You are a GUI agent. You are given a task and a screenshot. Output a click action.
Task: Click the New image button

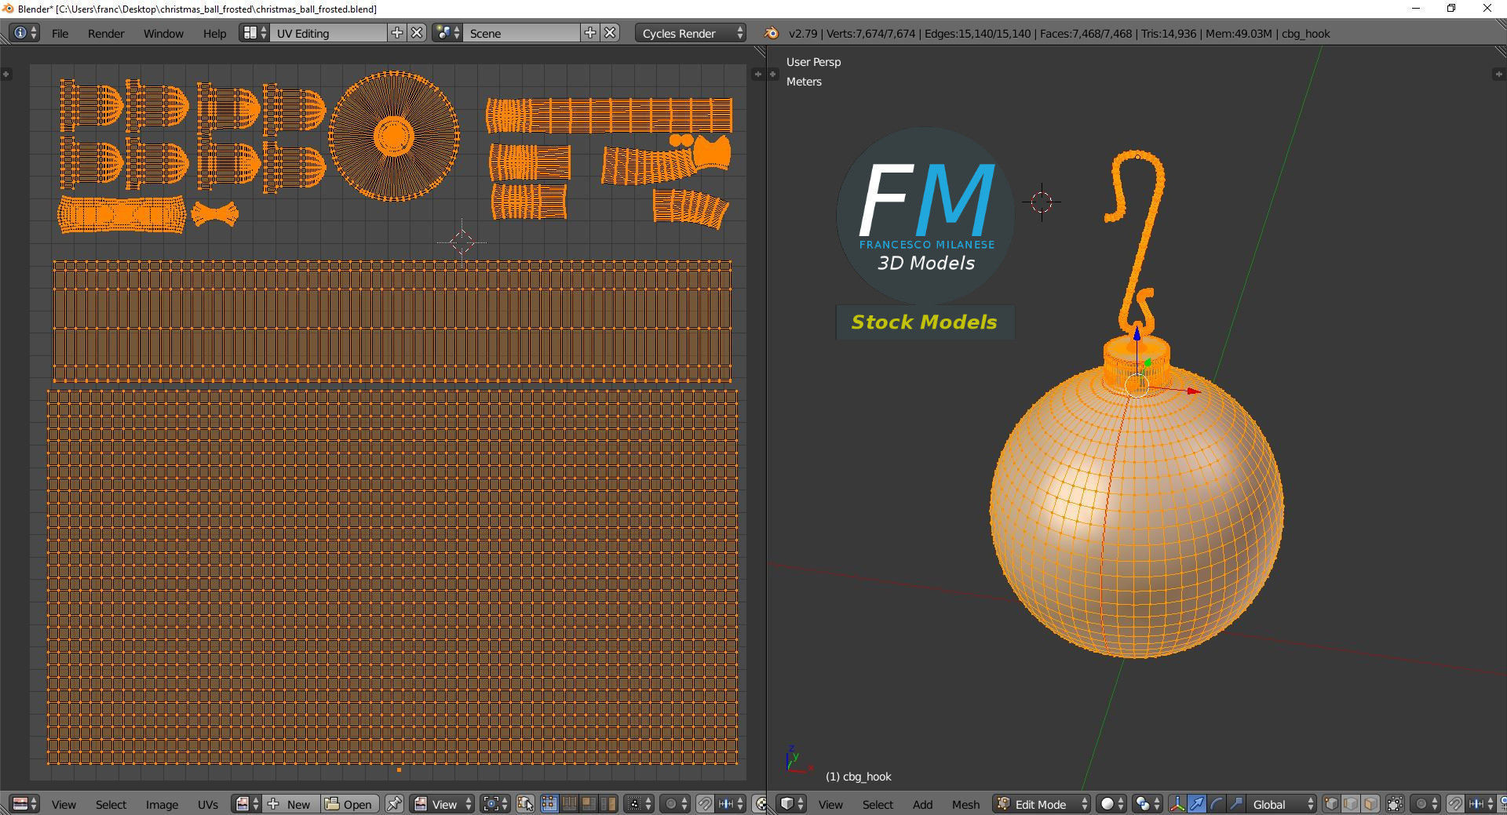point(290,804)
